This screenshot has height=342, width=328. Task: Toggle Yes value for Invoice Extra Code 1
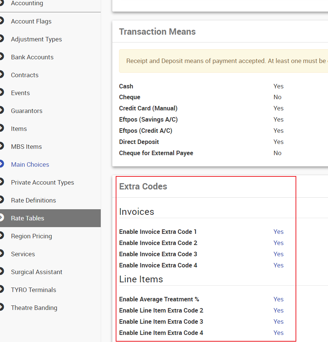278,232
